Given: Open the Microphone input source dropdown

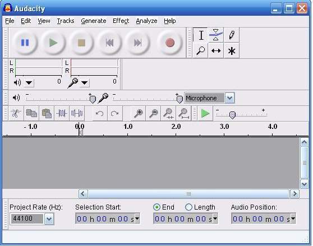Looking at the screenshot, I should pos(230,98).
